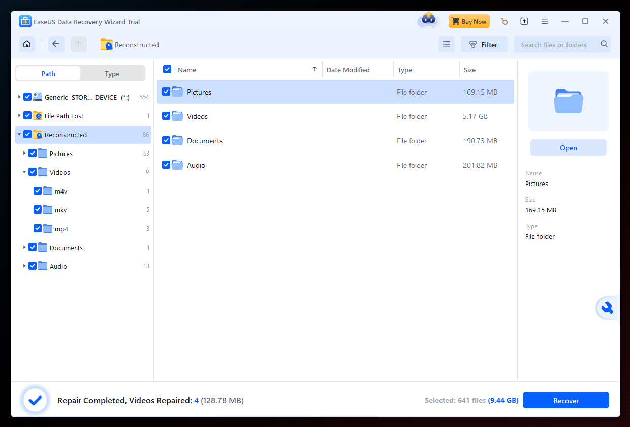
Task: Expand the Audio node in tree
Action: pos(24,266)
